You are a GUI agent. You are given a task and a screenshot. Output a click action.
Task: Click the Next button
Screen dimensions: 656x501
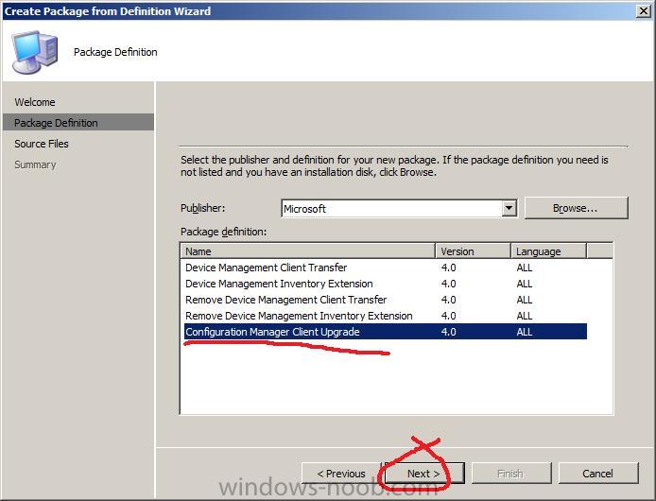pyautogui.click(x=423, y=474)
